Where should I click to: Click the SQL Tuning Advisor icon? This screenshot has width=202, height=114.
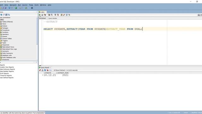click(52, 15)
